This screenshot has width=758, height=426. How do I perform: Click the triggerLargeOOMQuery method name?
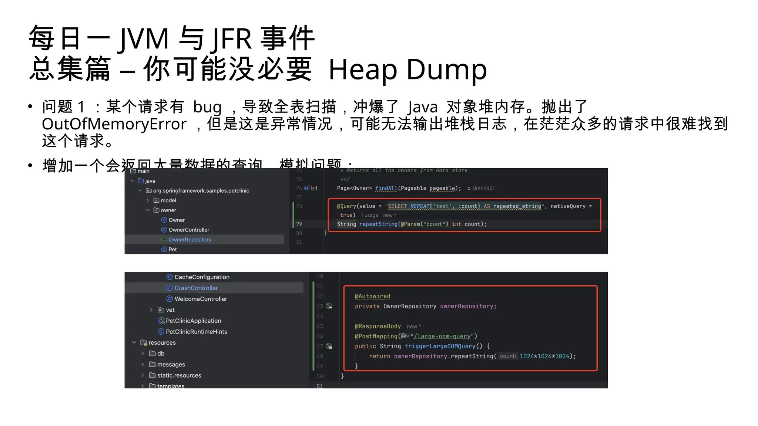point(440,346)
